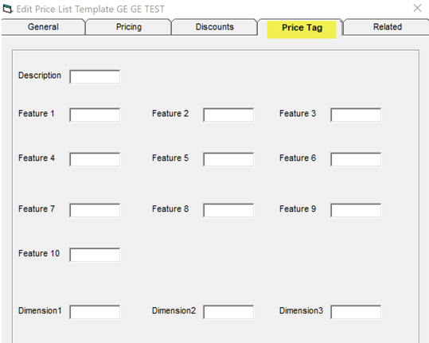Click the Feature 8 text box

(228, 210)
